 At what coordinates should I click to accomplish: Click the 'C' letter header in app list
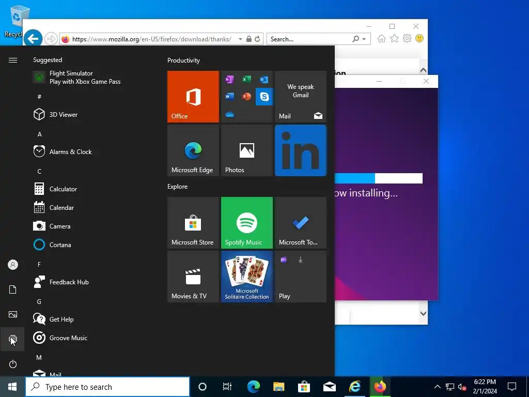click(x=39, y=172)
